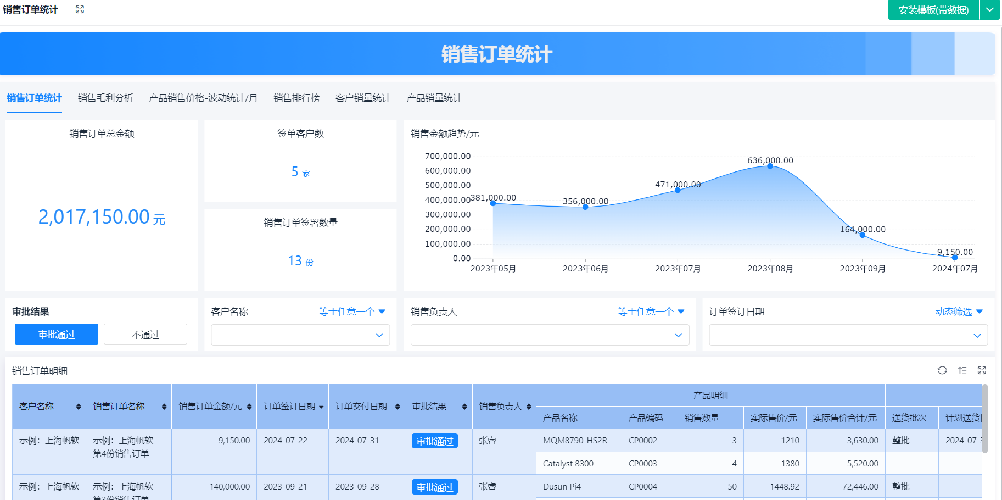
Task: Click the vertical scrollbar of order table
Action: tap(985, 419)
